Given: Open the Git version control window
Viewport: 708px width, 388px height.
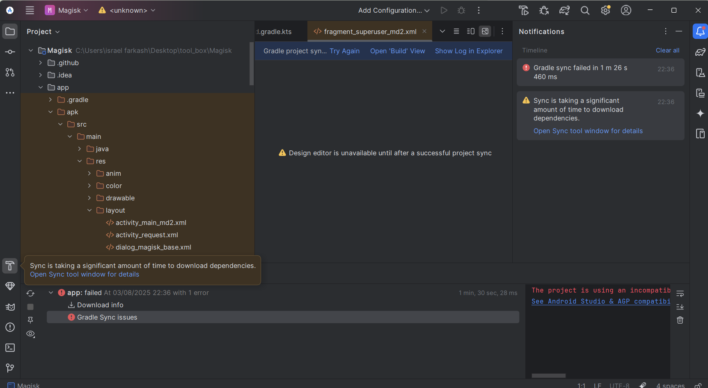Looking at the screenshot, I should (10, 368).
